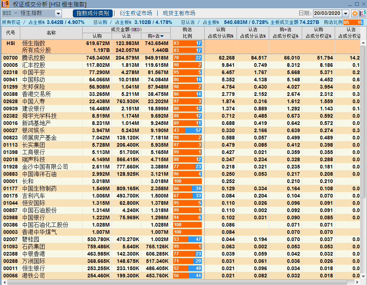Click the 购+沽占成分权证% column header
Image resolution: width=367 pixels, height=285 pixels.
coord(285,33)
